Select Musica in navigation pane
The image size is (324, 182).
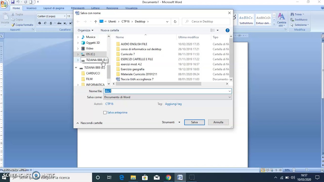coord(91,37)
